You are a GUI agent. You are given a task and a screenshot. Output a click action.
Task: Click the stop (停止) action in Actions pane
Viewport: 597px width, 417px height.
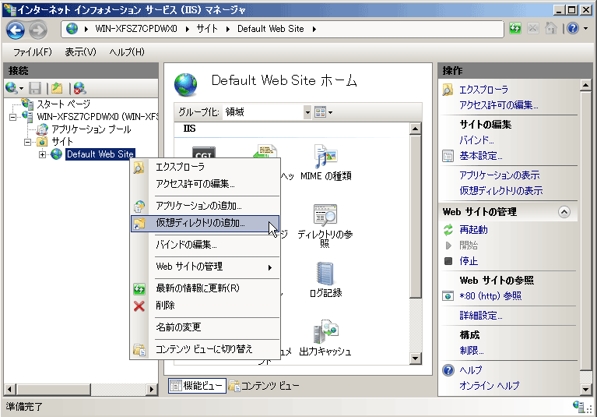tap(469, 261)
